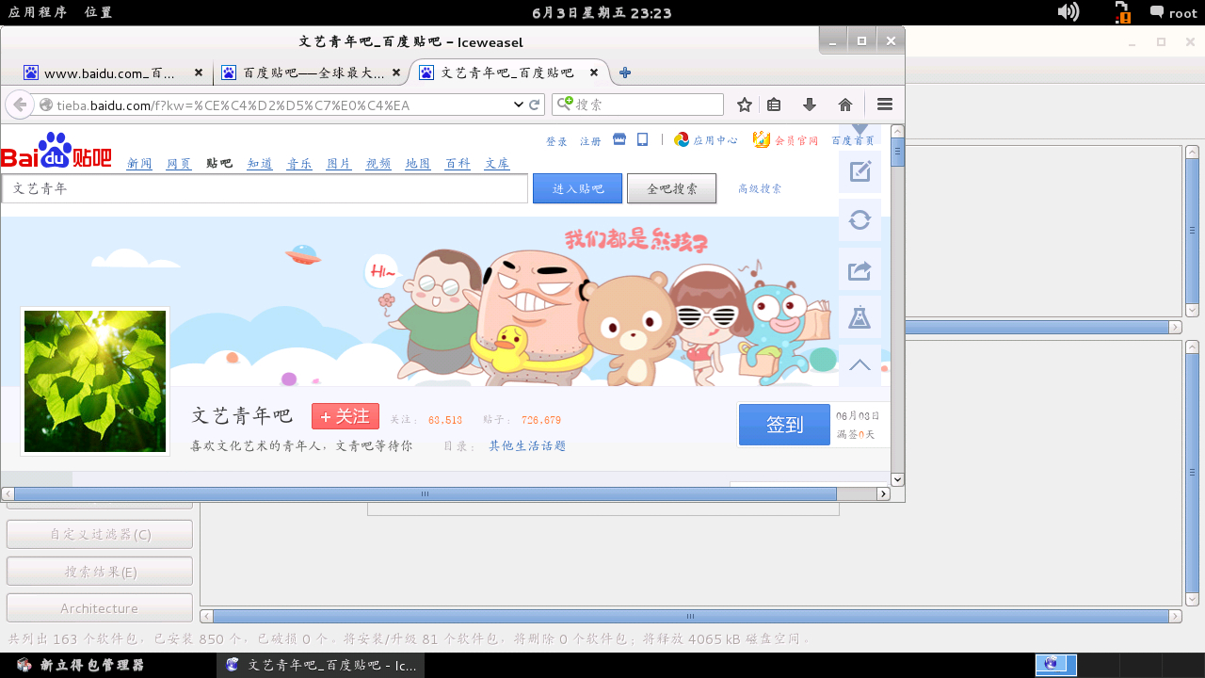Click the 网页 navigation link
Viewport: 1205px width, 678px height.
pyautogui.click(x=179, y=164)
